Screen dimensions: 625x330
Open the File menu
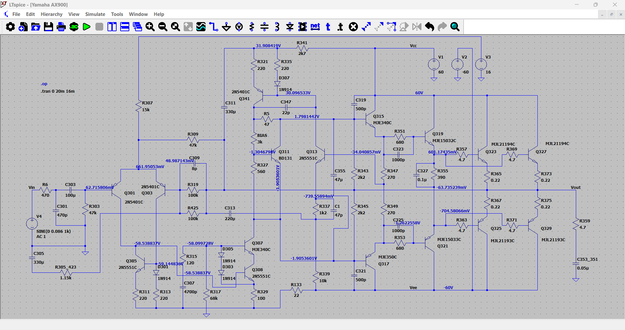pyautogui.click(x=16, y=14)
